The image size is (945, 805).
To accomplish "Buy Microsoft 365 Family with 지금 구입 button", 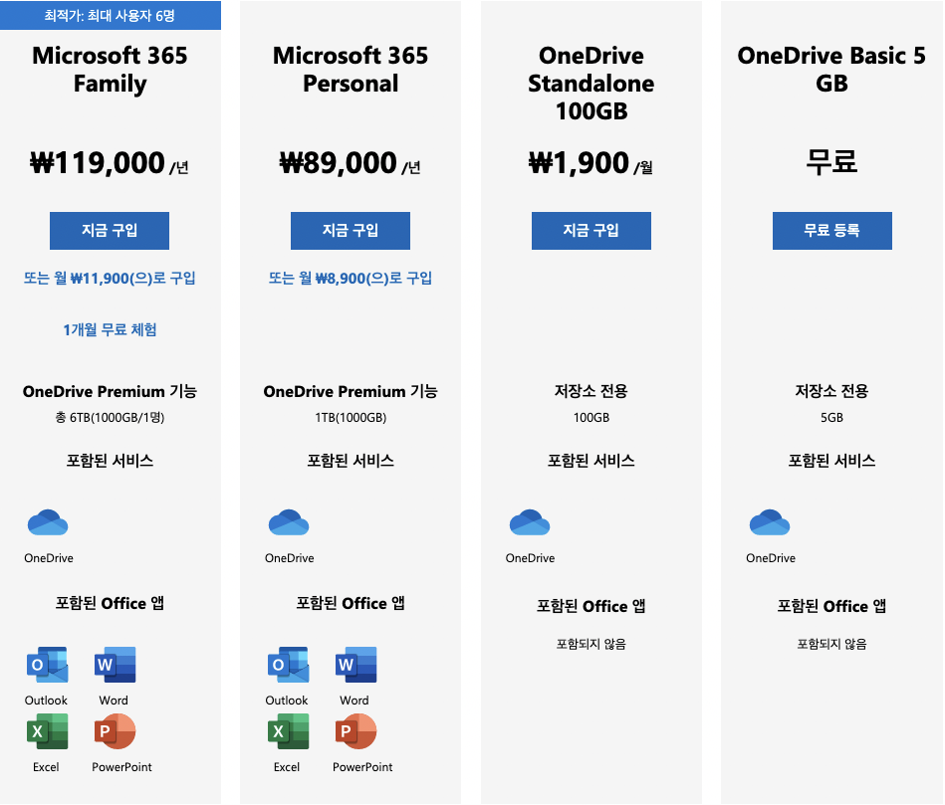I will pyautogui.click(x=110, y=231).
